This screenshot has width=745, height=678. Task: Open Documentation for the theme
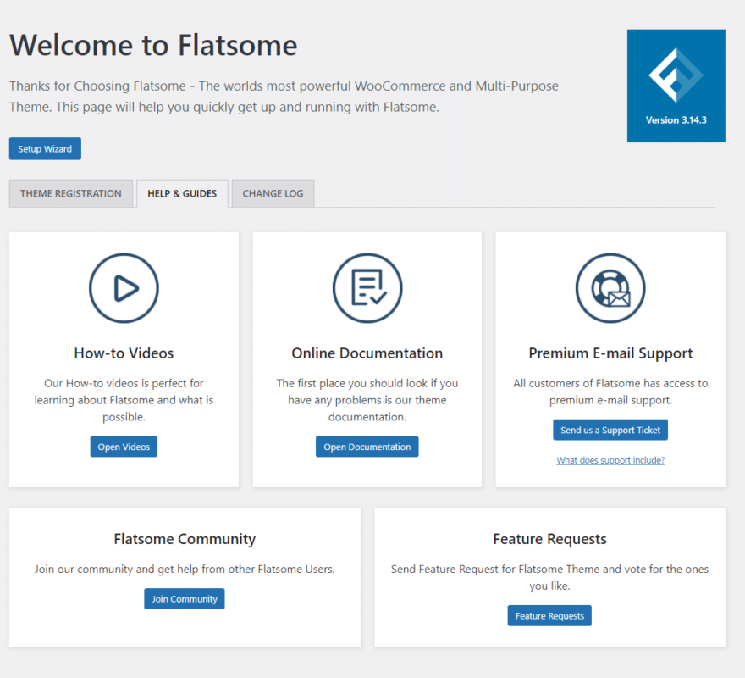tap(367, 447)
